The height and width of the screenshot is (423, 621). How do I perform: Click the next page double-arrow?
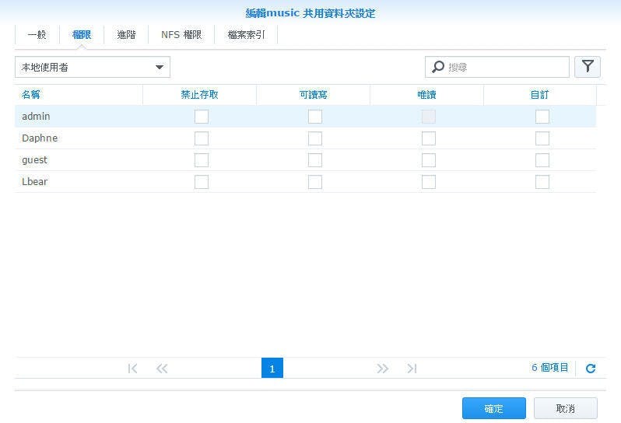pyautogui.click(x=382, y=369)
